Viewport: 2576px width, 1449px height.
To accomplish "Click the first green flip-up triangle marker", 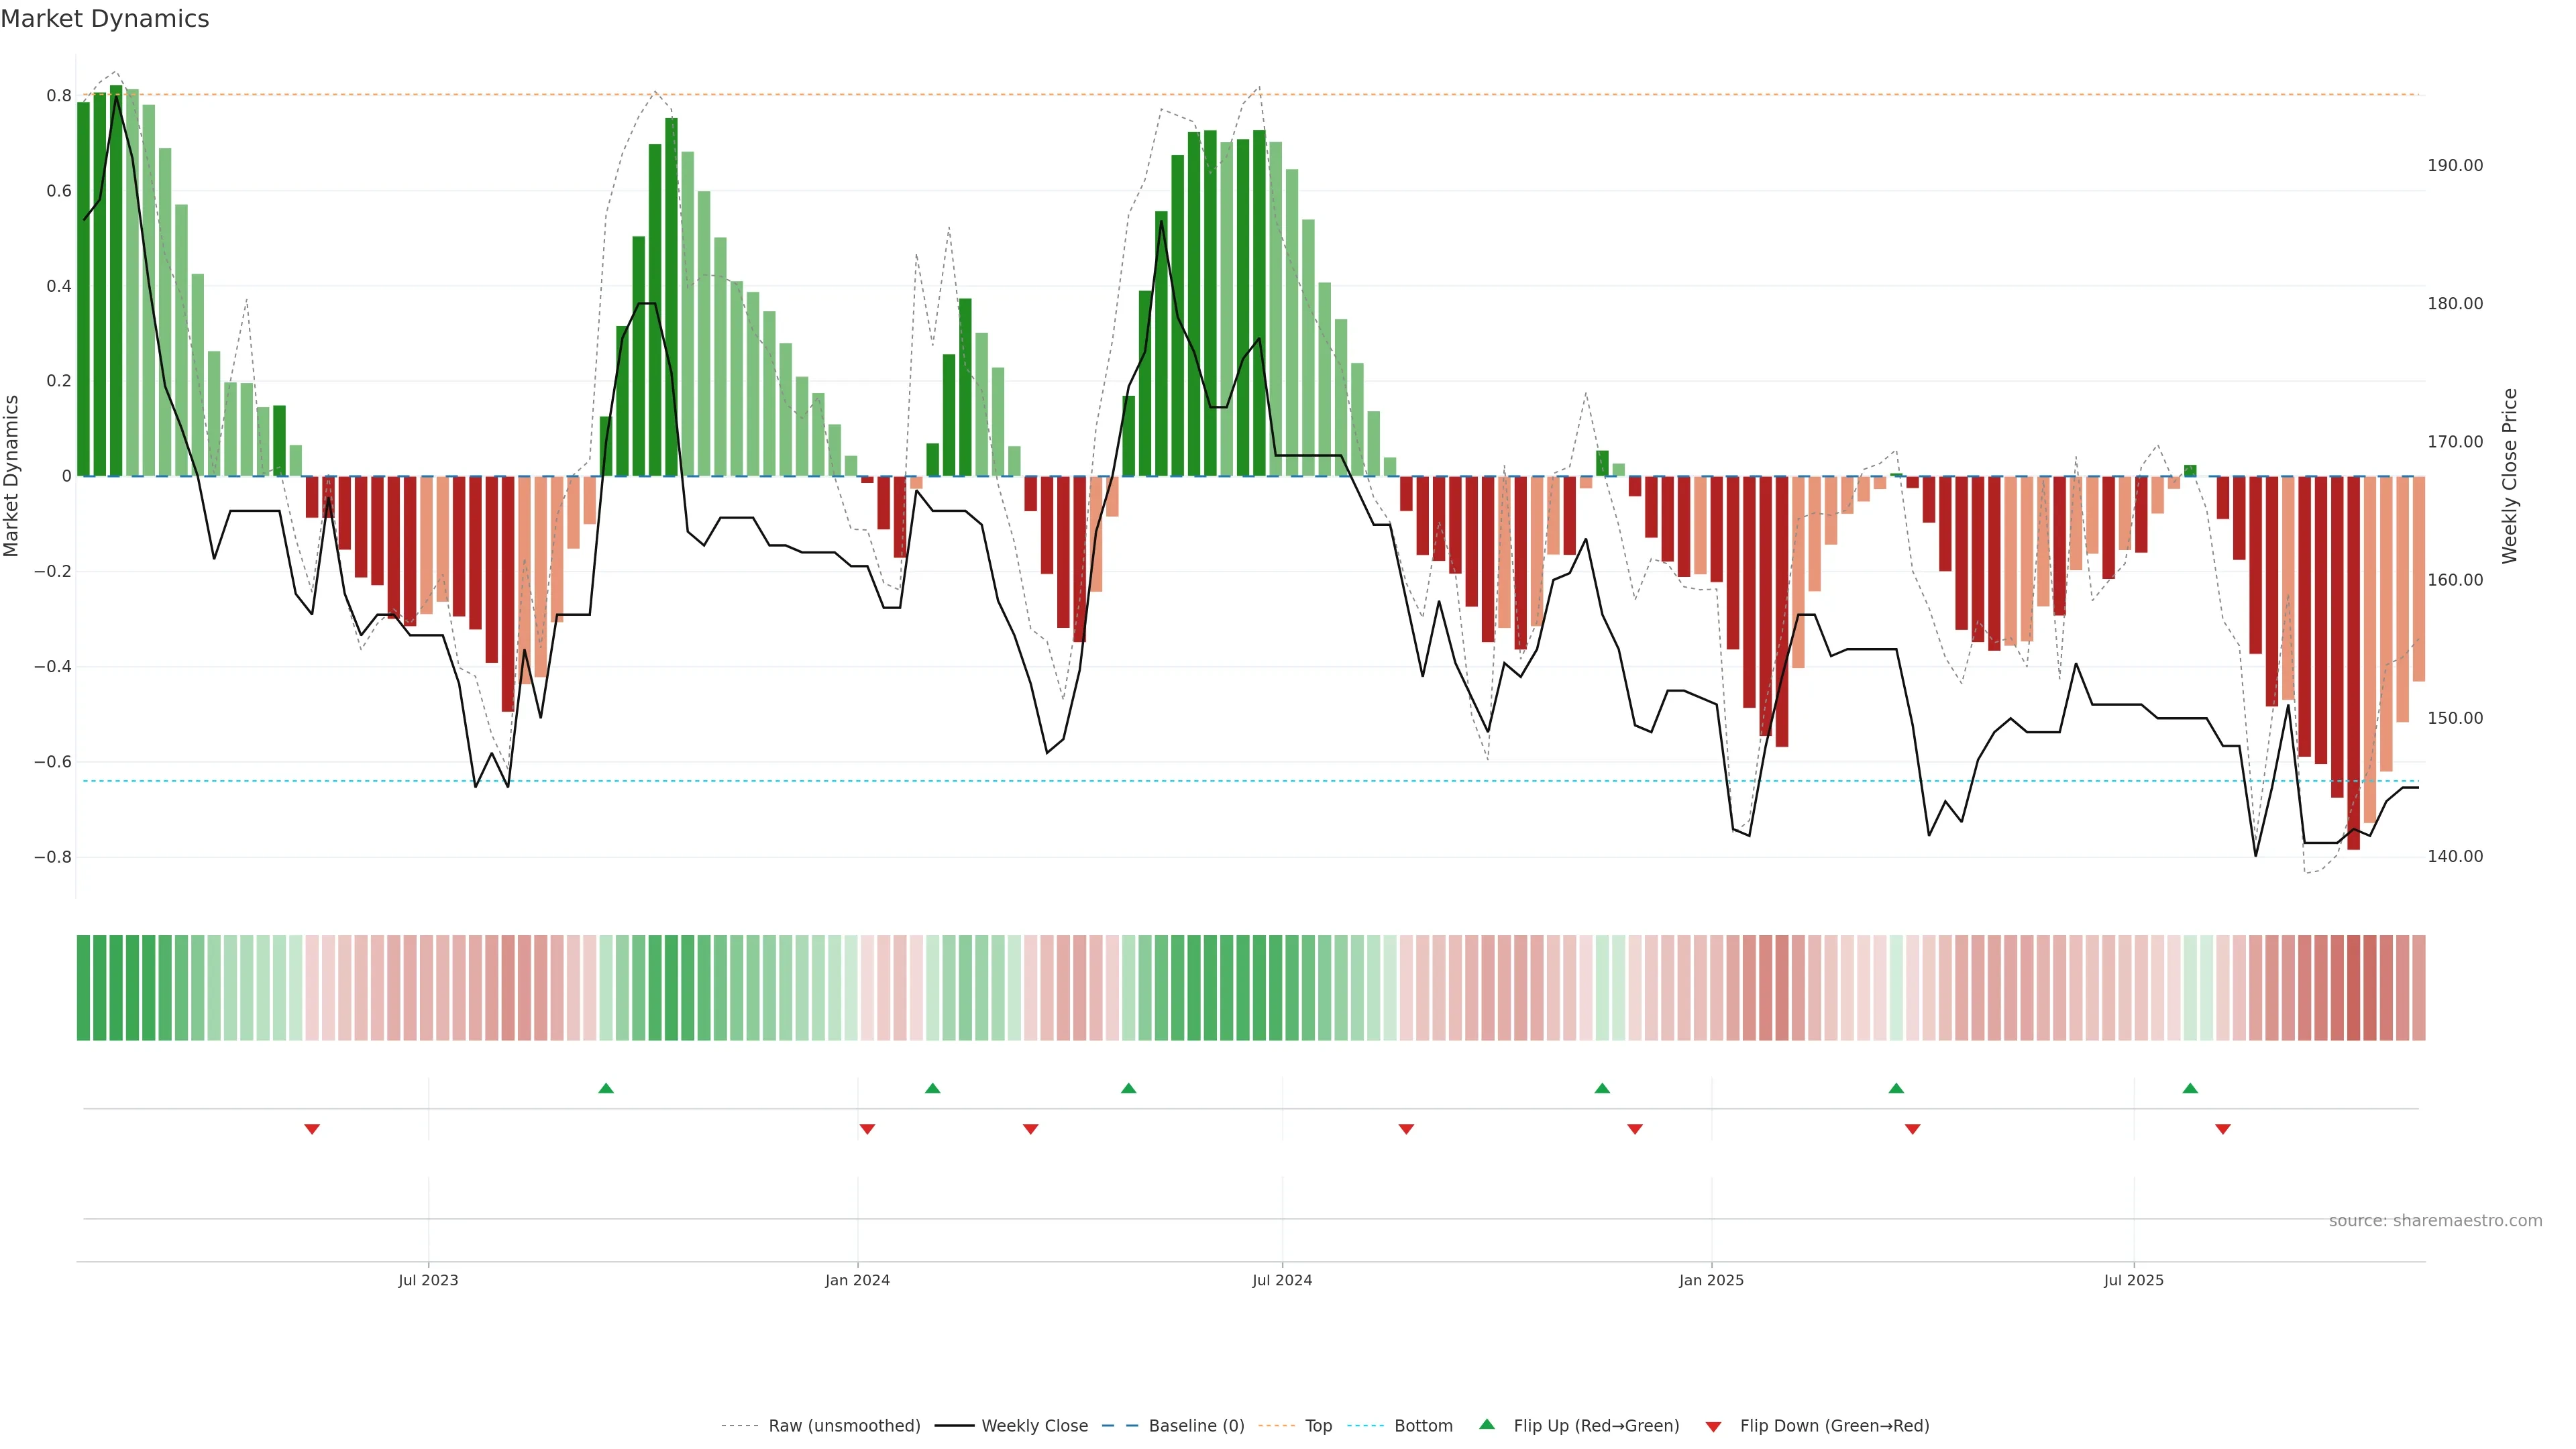I will pyautogui.click(x=605, y=1088).
